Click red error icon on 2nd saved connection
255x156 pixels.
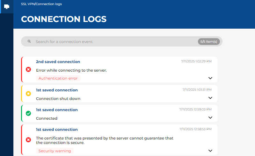[x=28, y=69]
